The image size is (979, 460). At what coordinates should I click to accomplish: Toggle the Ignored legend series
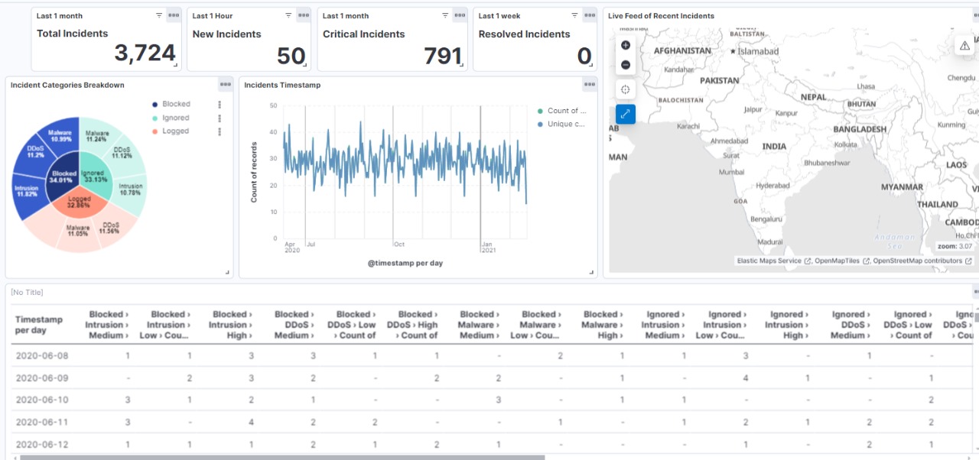tap(176, 118)
